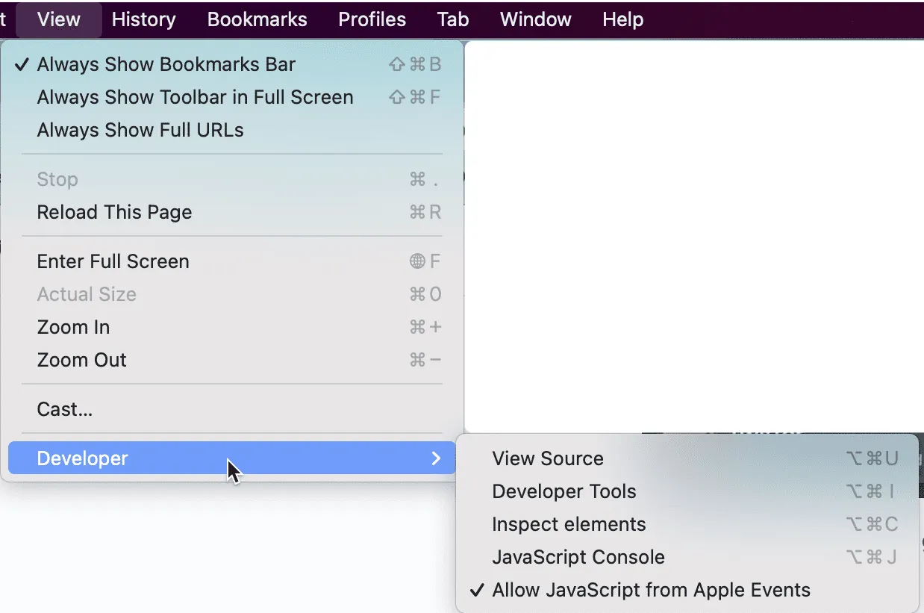Image resolution: width=924 pixels, height=613 pixels.
Task: Expand the Developer submenu arrow
Action: [x=437, y=458]
